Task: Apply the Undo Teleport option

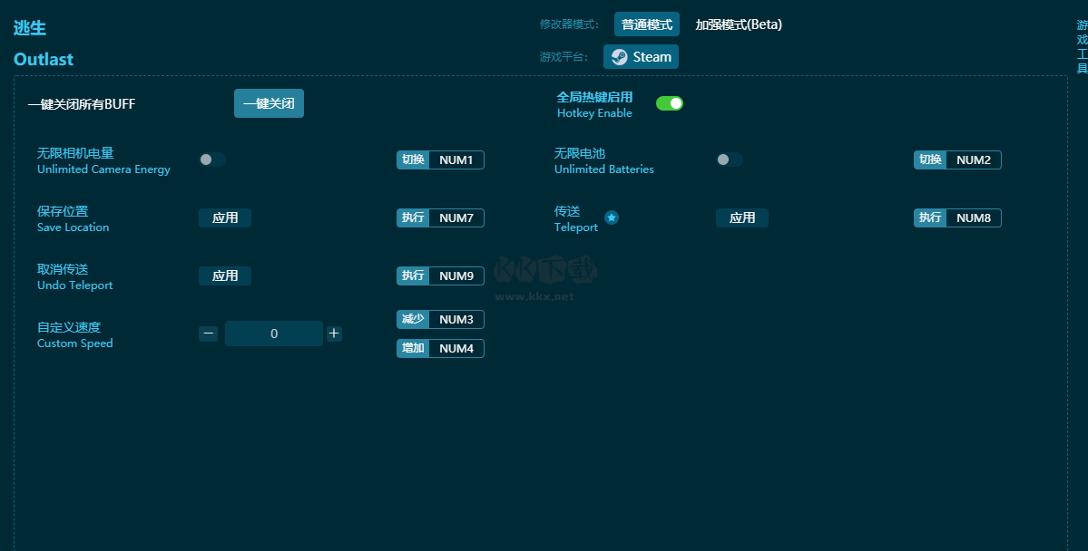Action: coord(225,275)
